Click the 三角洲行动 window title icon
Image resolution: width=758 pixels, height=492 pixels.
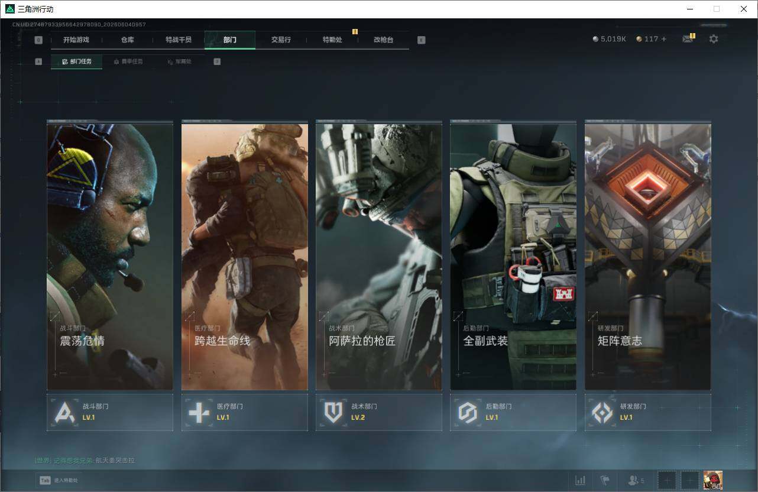pos(9,9)
